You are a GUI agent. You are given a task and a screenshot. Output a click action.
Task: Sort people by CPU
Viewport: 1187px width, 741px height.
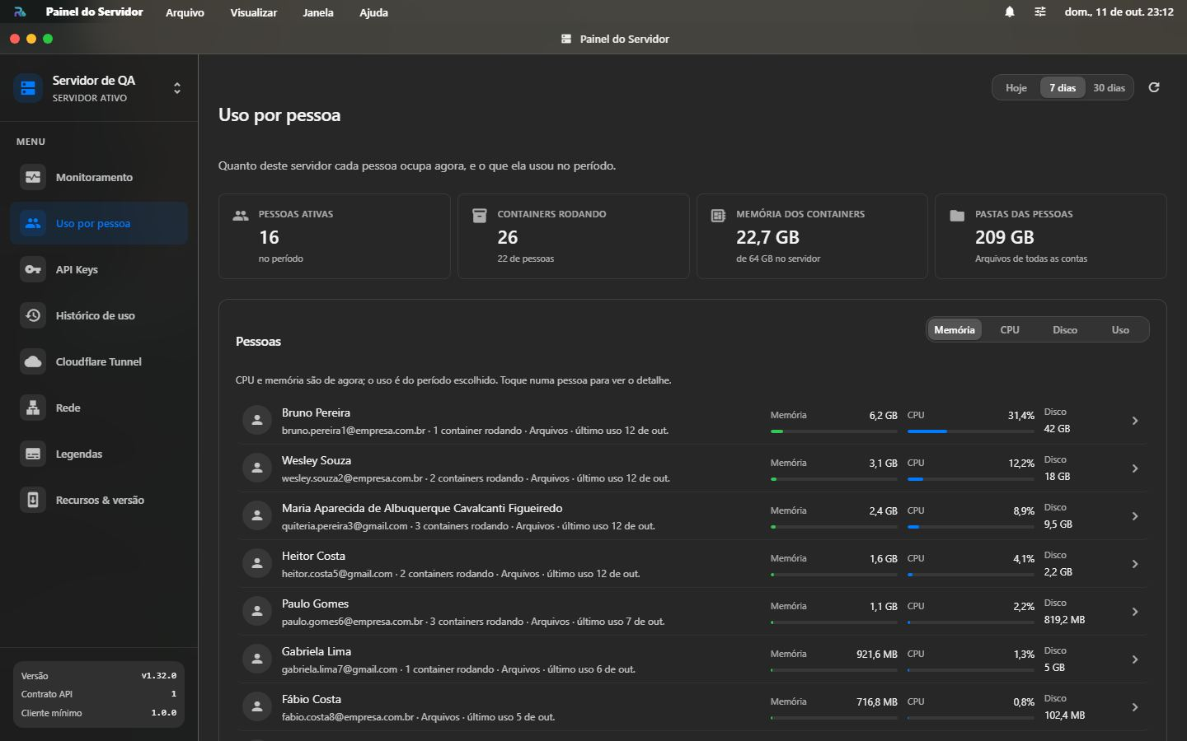click(x=1010, y=329)
